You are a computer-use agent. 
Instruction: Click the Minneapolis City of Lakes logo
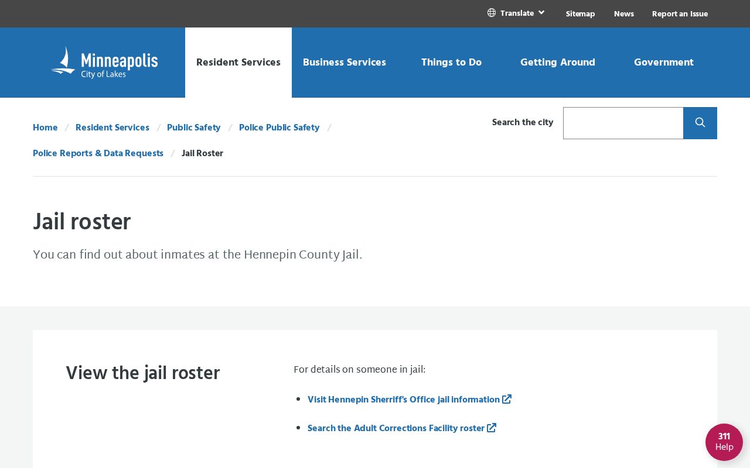click(104, 63)
